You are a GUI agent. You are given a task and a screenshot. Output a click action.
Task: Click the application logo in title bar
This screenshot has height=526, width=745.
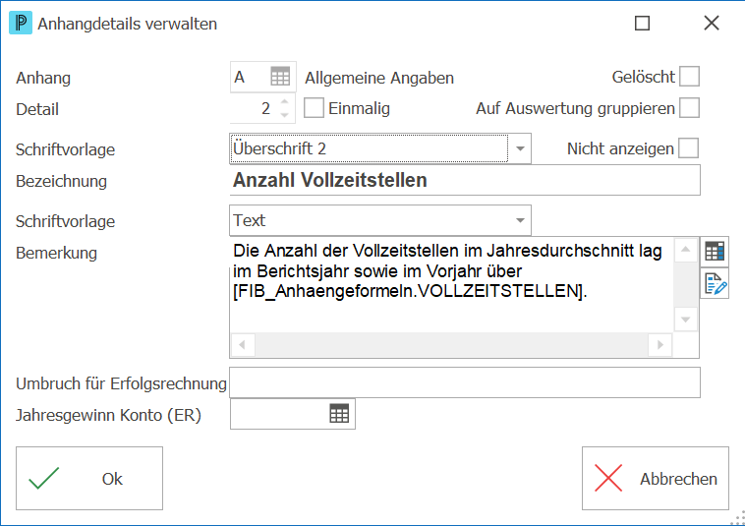[21, 23]
